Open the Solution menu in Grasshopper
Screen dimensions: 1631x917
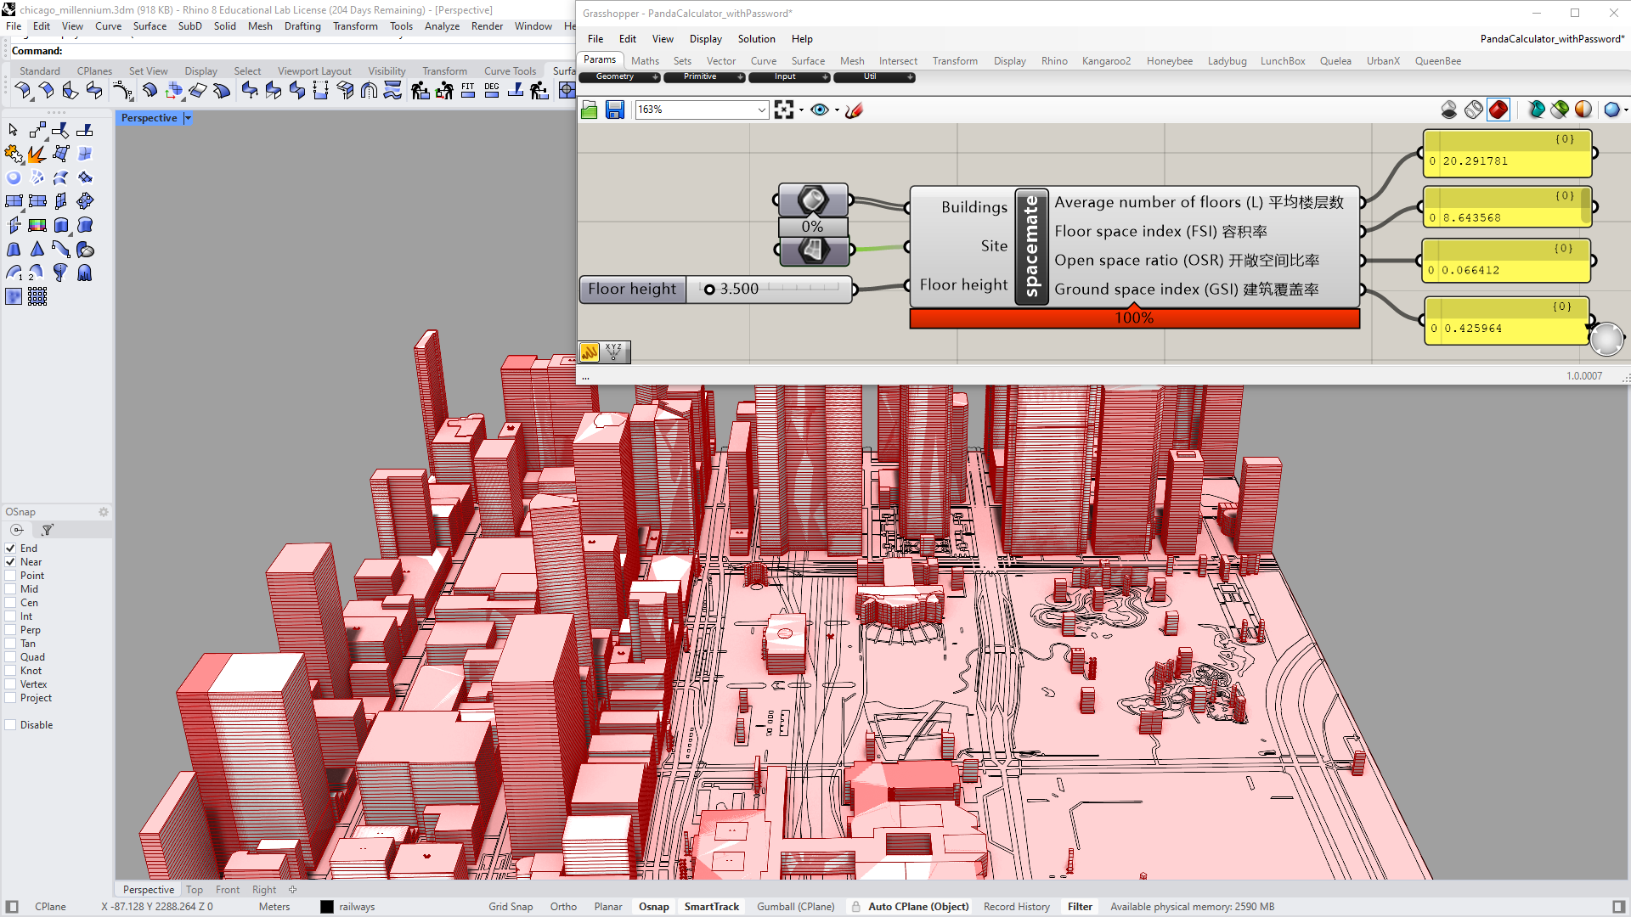(756, 39)
